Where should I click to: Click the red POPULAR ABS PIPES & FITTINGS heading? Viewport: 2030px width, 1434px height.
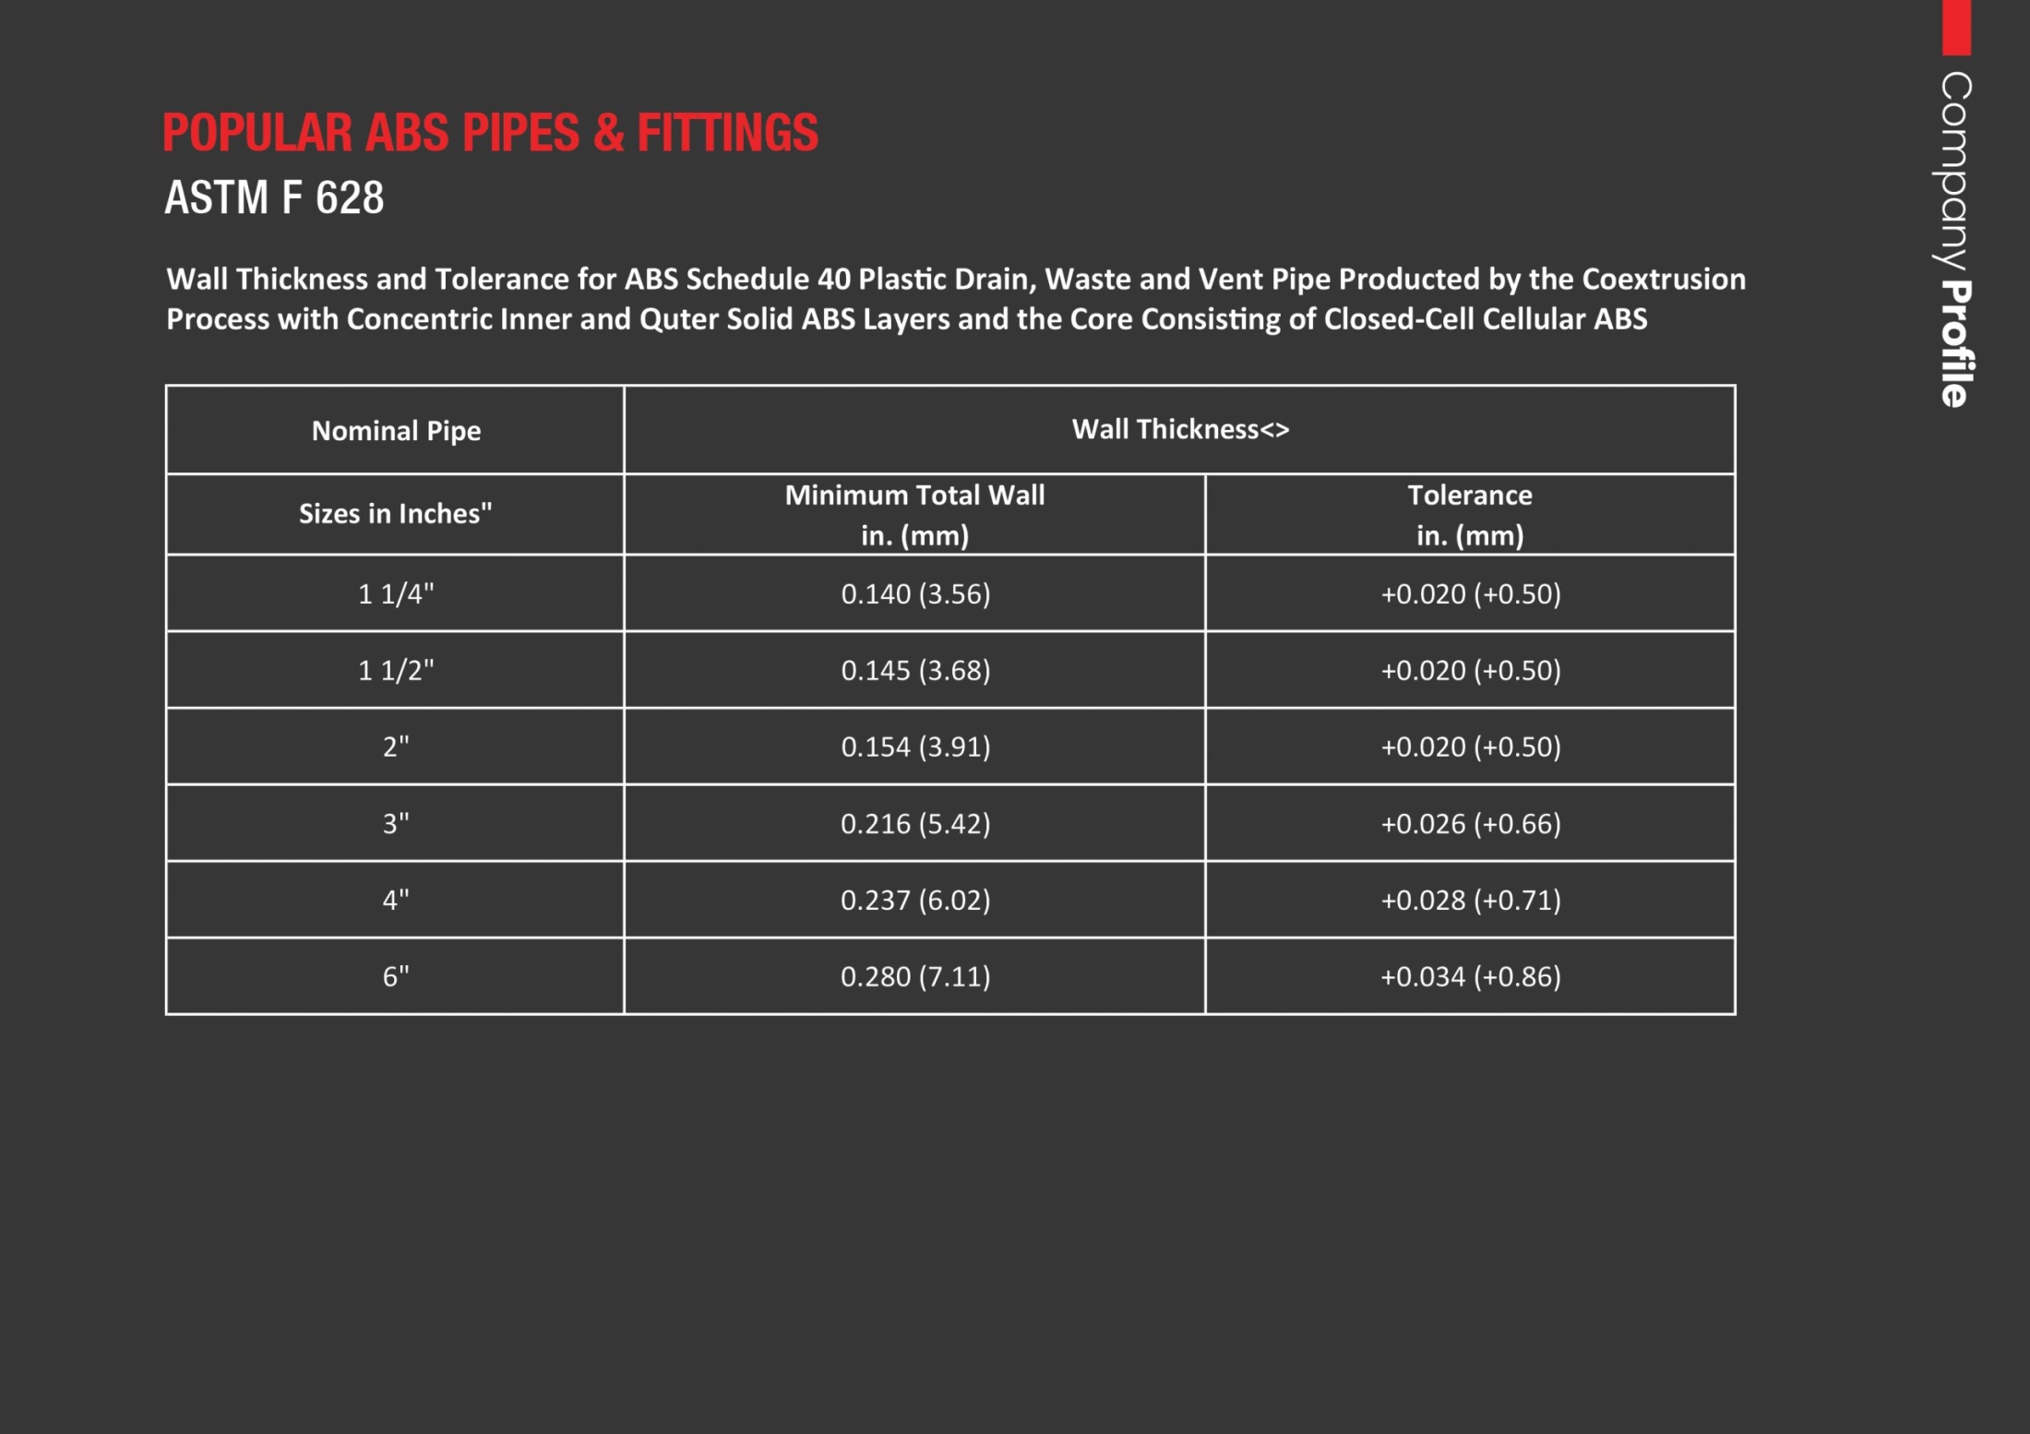tap(490, 133)
